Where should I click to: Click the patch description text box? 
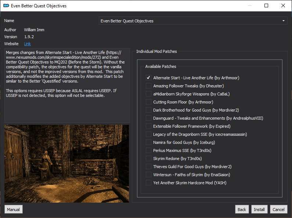67,86
